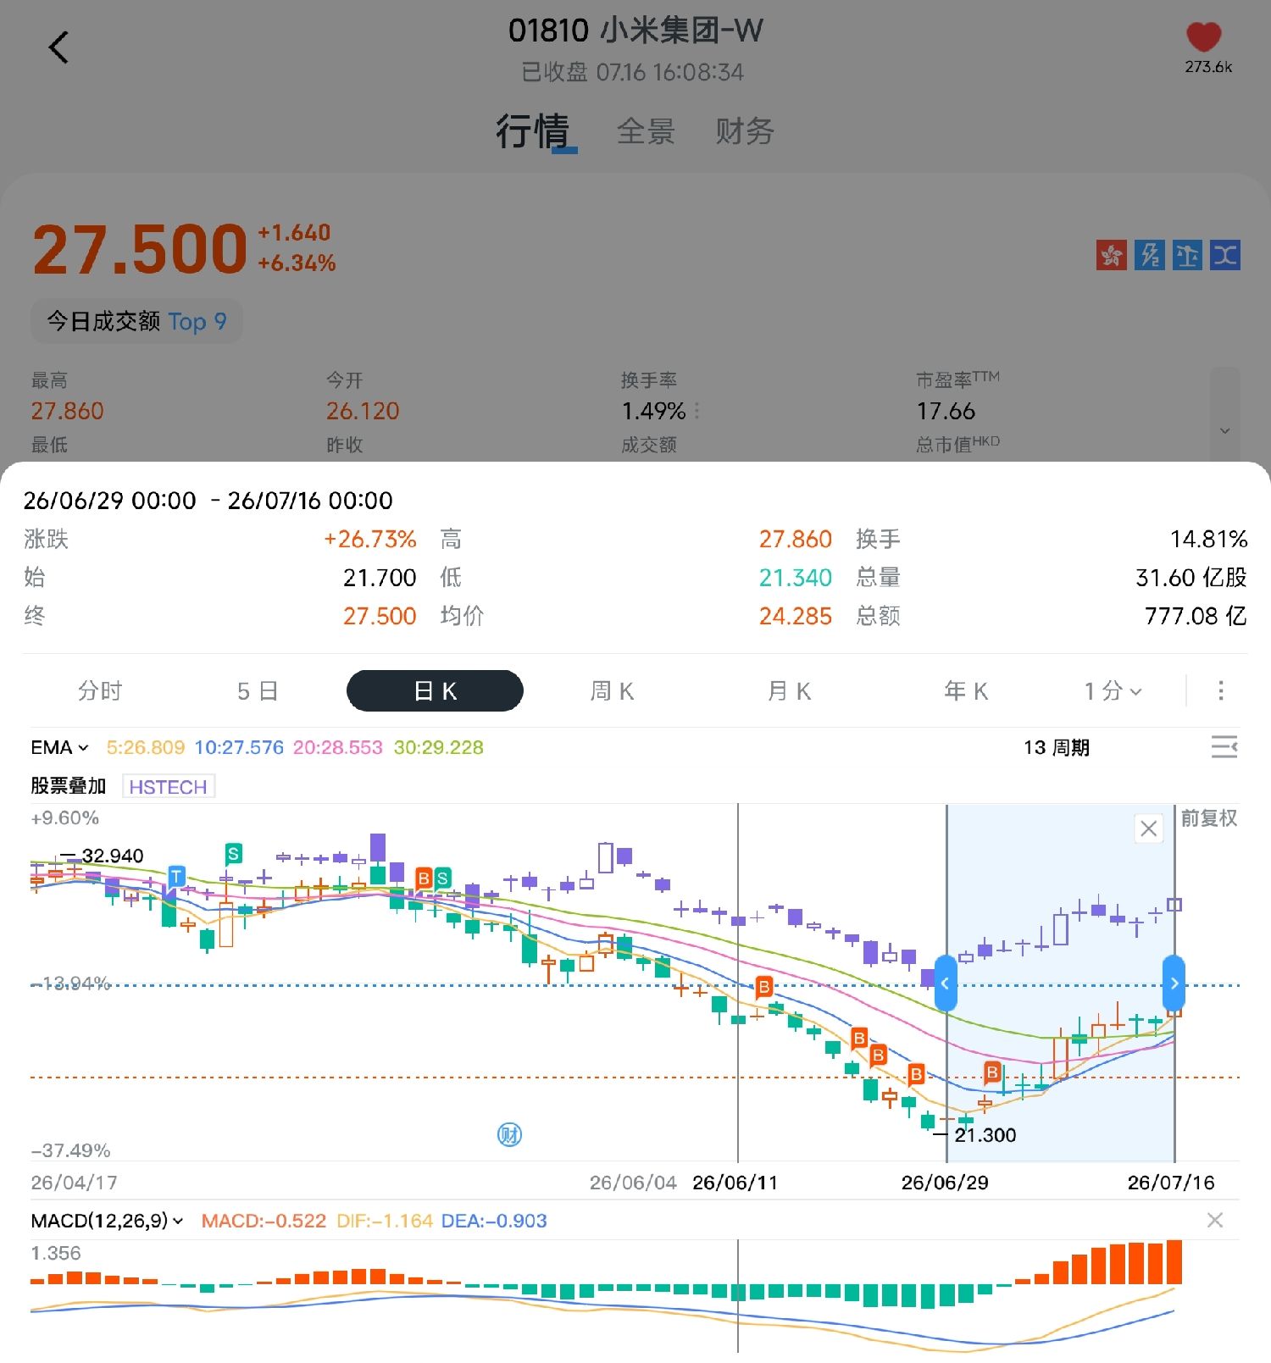Tap the 26.120 今开 value
This screenshot has width=1271, height=1363.
pos(363,412)
